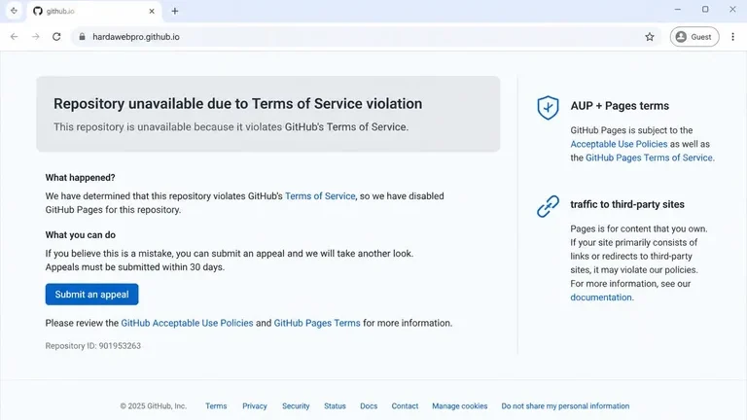Close the github.io tab
The height and width of the screenshot is (420, 747).
[152, 11]
